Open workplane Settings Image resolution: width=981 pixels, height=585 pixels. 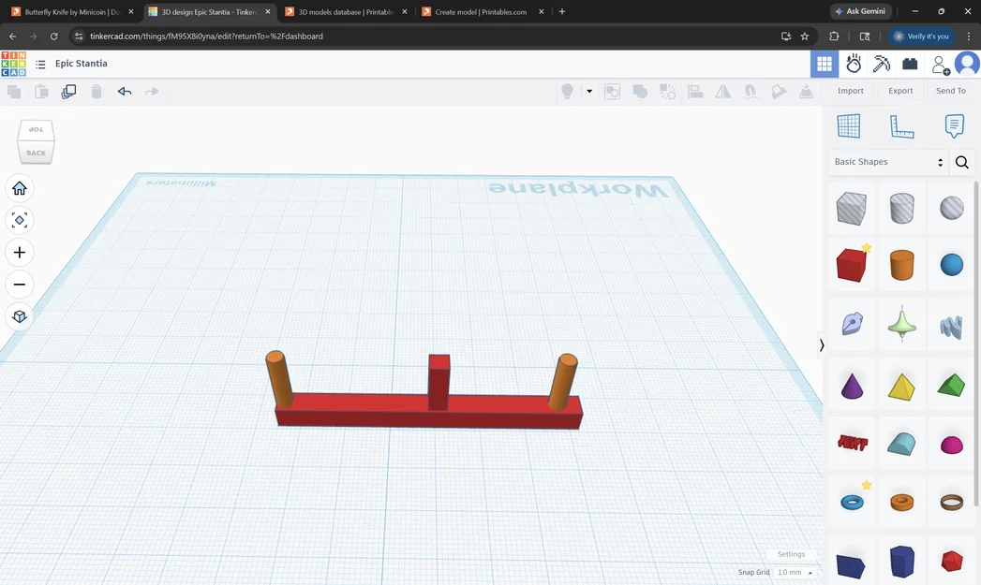point(791,554)
